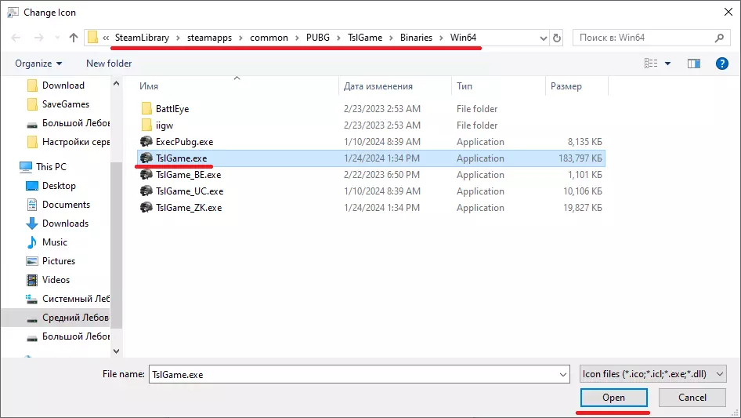Go to TslGame folder in breadcrumb
Image resolution: width=741 pixels, height=418 pixels.
pos(365,38)
